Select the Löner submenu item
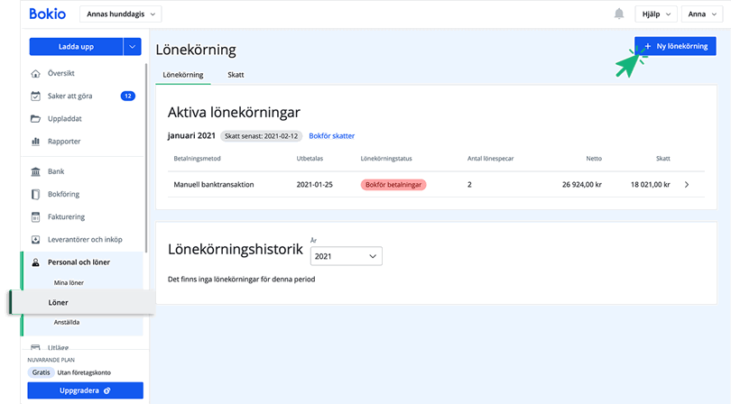Viewport: 731px width, 404px height. pos(82,302)
